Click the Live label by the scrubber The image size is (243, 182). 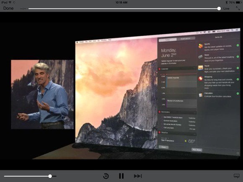pyautogui.click(x=226, y=8)
